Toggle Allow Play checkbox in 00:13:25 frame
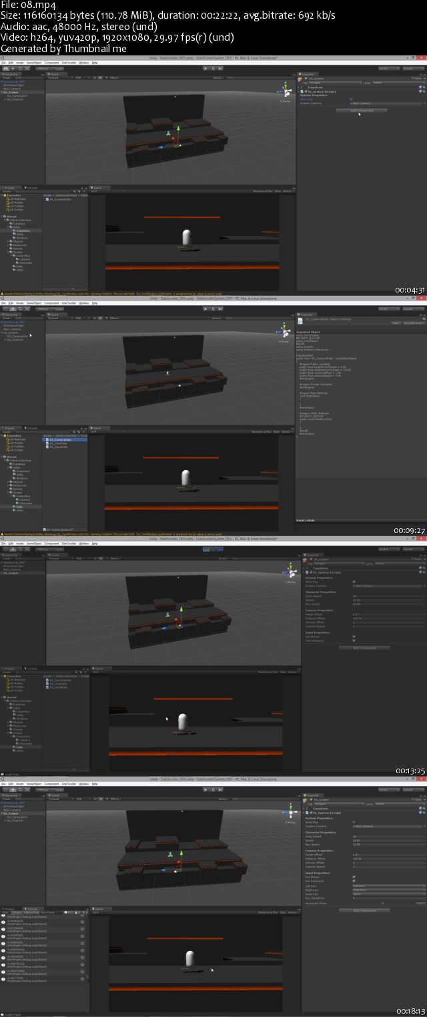427x1017 pixels. [354, 582]
